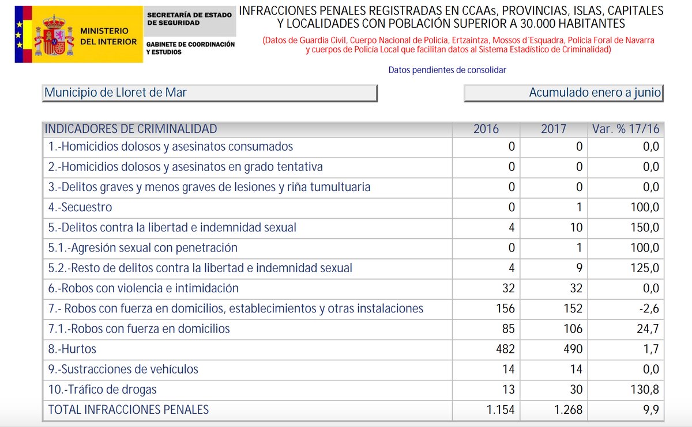Select the 8.-Hurtos row label
This screenshot has width=692, height=427.
click(x=72, y=349)
